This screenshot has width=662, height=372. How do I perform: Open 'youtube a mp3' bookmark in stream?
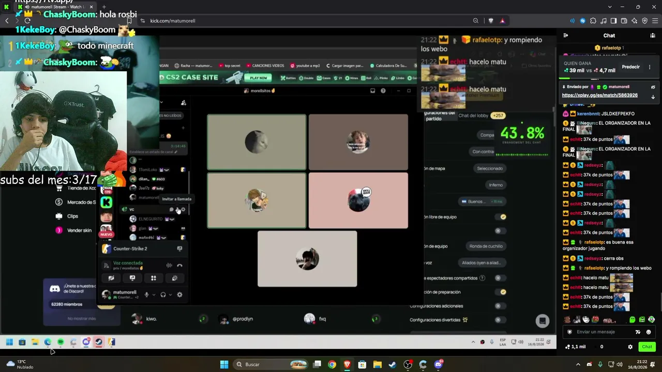coord(305,66)
